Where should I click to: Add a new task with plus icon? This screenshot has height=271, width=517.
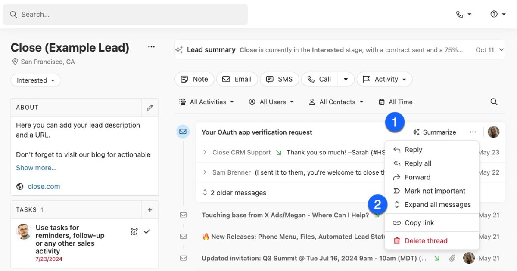[150, 210]
